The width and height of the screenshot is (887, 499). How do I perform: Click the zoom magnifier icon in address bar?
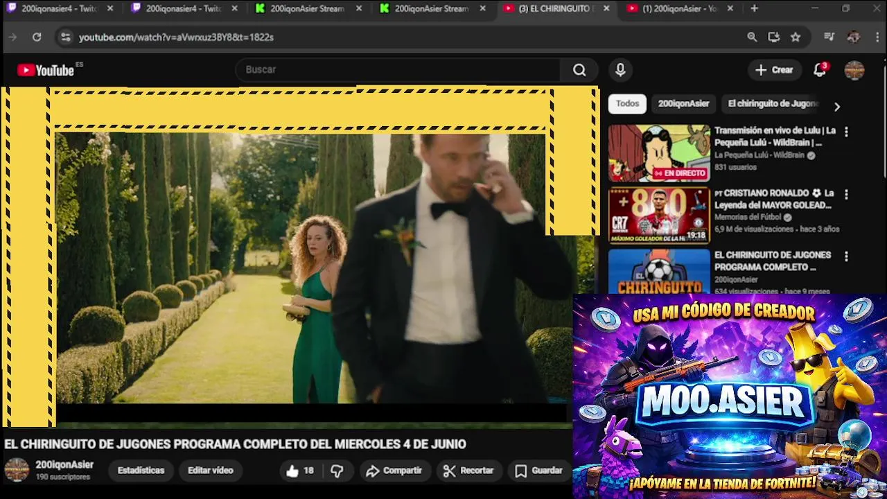click(x=752, y=37)
